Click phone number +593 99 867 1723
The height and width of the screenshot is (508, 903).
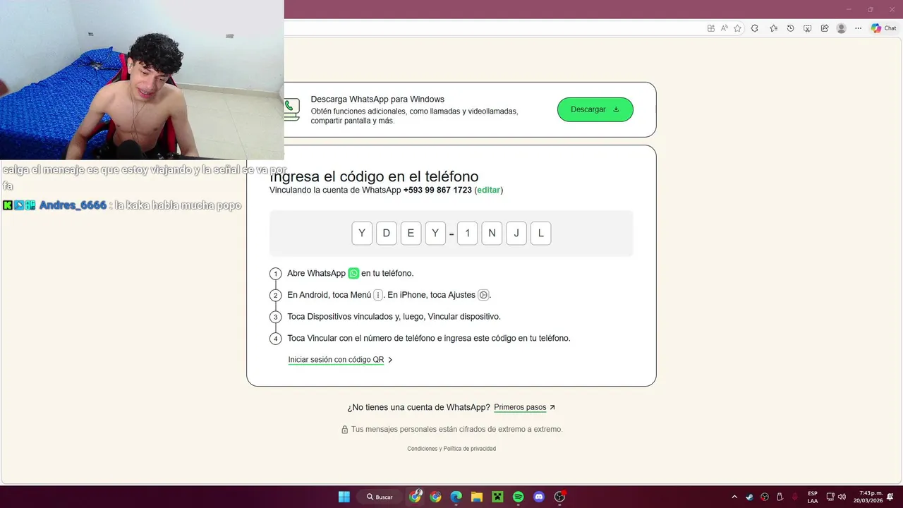(437, 190)
